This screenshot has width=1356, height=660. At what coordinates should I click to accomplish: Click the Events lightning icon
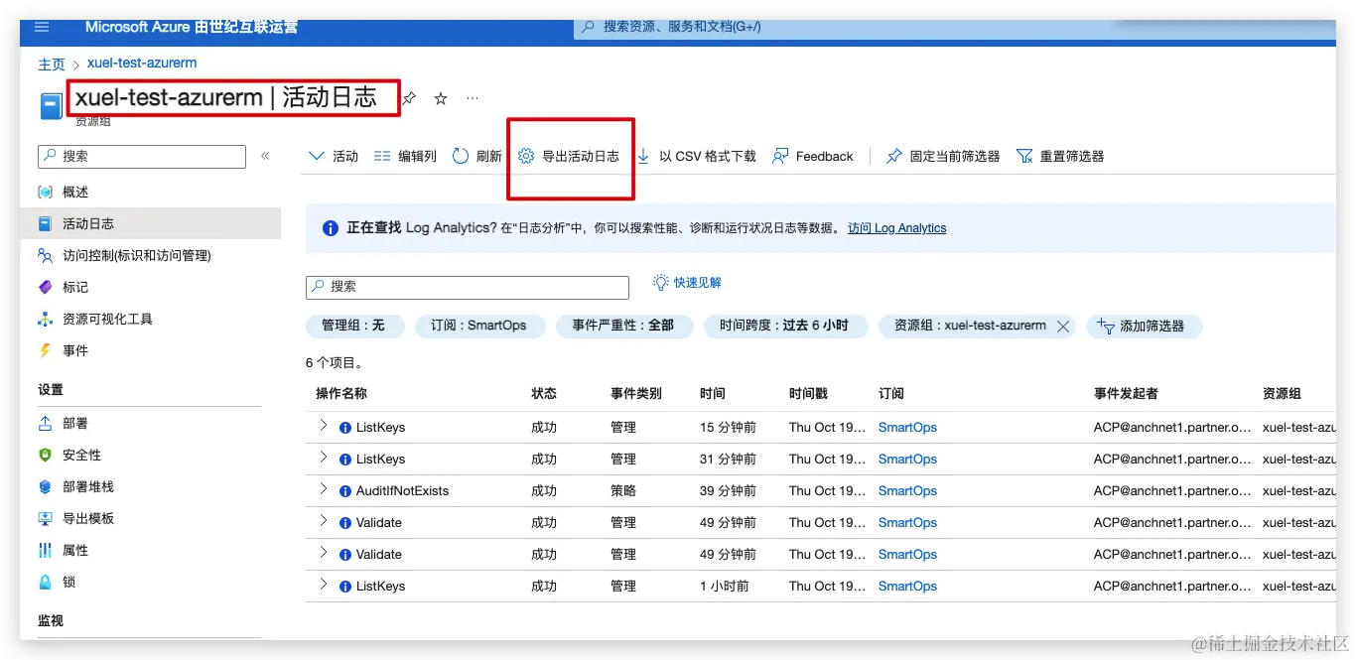pyautogui.click(x=45, y=350)
